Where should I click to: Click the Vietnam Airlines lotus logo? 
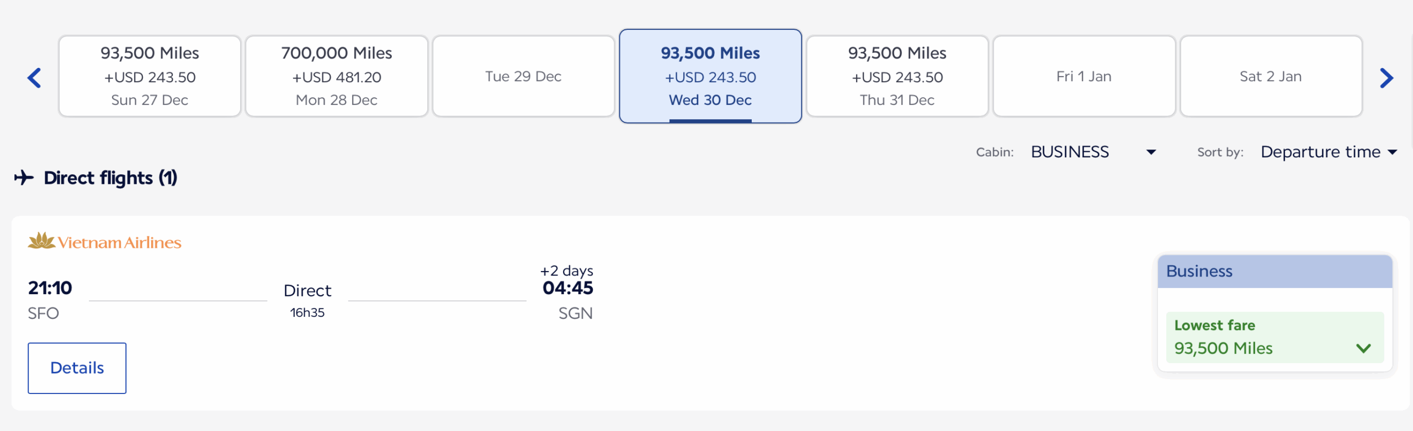(42, 241)
